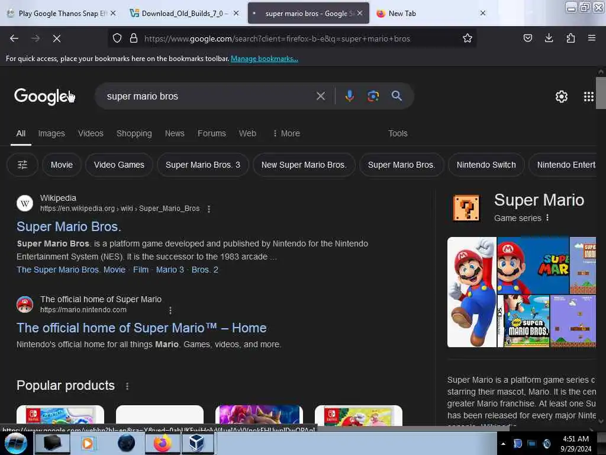The width and height of the screenshot is (606, 455).
Task: Close the super mario bros Google tab
Action: [360, 13]
